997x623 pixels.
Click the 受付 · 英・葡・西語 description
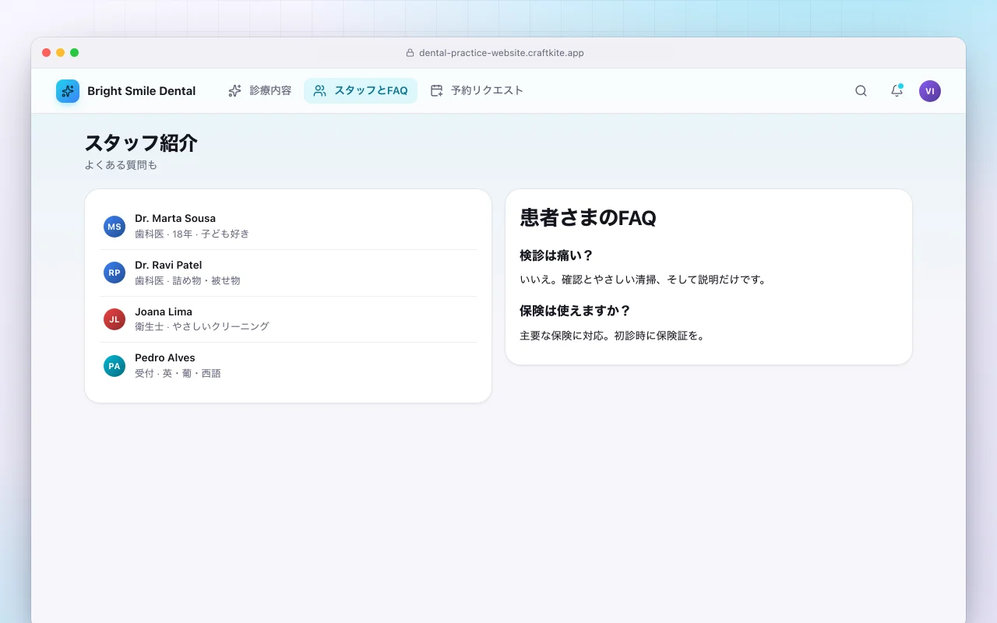click(178, 373)
